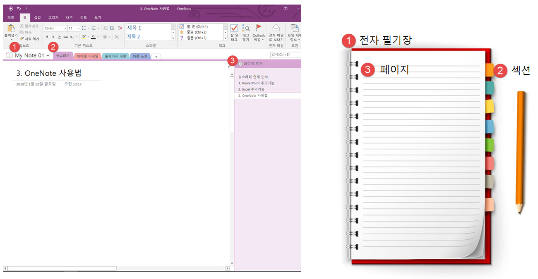The image size is (538, 279).
Task: Toggle underline text formatting
Action: click(59, 37)
